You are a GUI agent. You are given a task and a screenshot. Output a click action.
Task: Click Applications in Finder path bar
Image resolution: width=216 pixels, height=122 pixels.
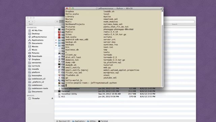pos(78,121)
